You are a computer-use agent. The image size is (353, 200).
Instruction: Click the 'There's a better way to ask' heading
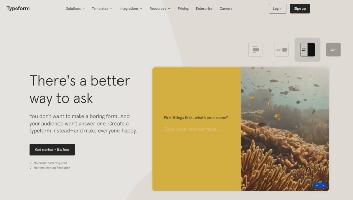tap(80, 89)
